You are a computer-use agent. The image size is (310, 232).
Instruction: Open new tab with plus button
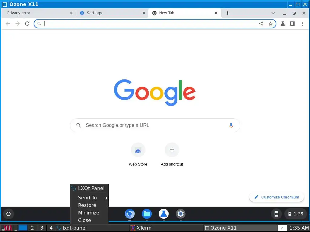click(228, 13)
